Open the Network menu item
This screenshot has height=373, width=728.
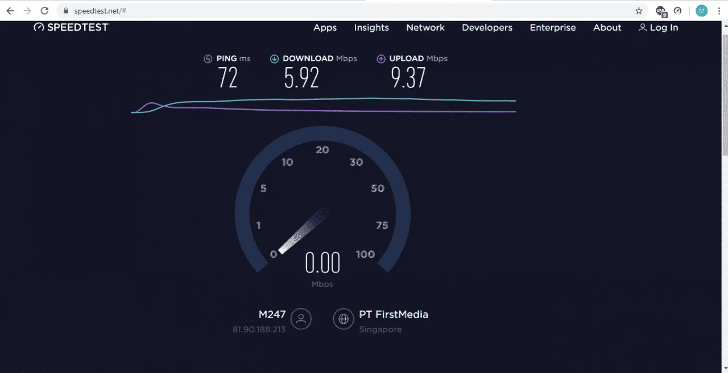click(425, 27)
